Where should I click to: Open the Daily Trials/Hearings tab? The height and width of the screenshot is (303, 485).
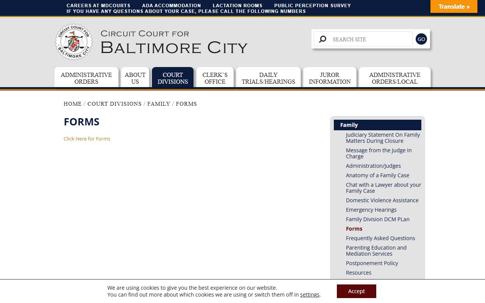coord(268,78)
